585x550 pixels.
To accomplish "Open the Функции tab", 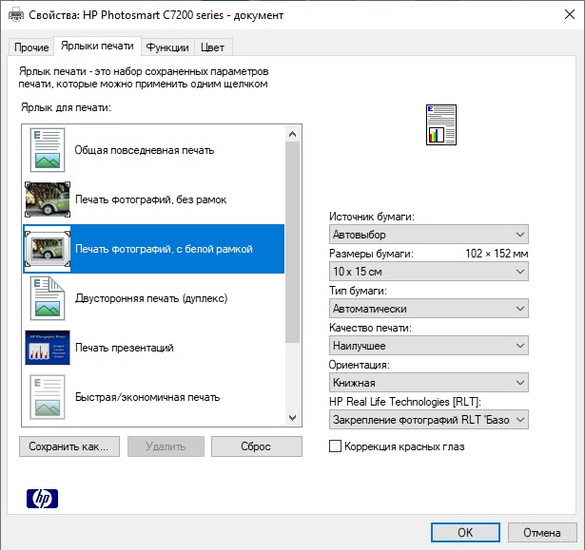I will pyautogui.click(x=167, y=47).
